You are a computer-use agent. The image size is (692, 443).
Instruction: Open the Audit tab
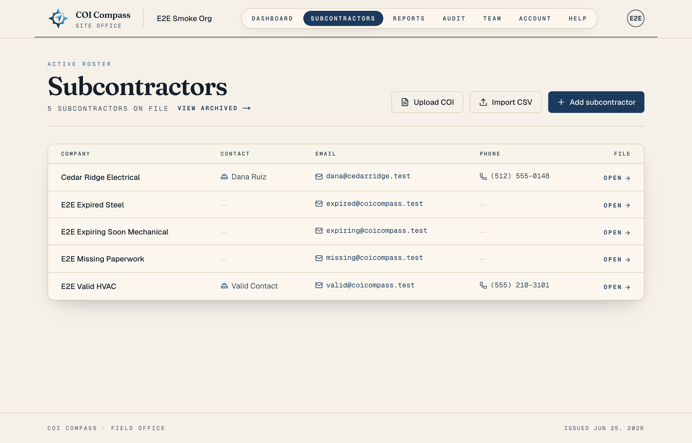[454, 18]
